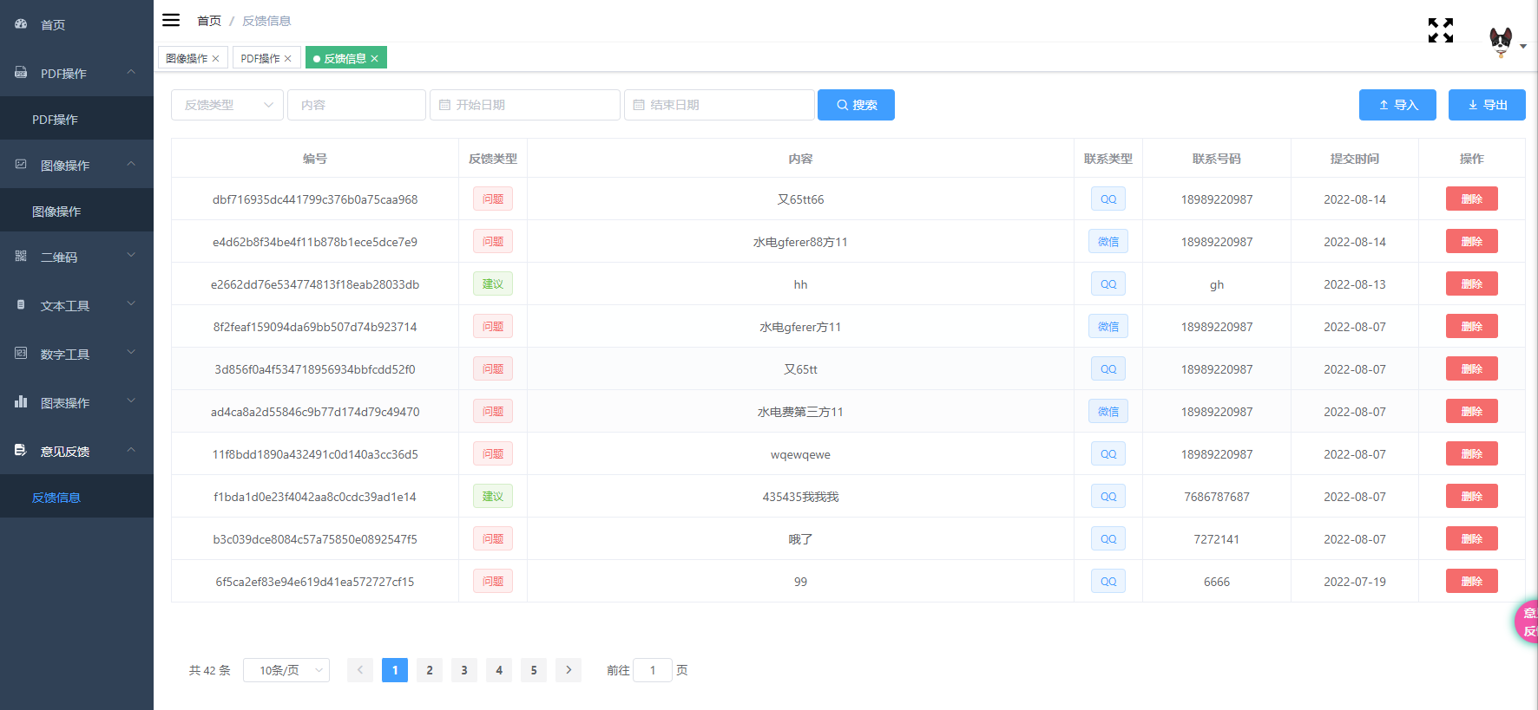Click the 编号 column header
Viewport: 1538px width, 710px height.
(315, 159)
